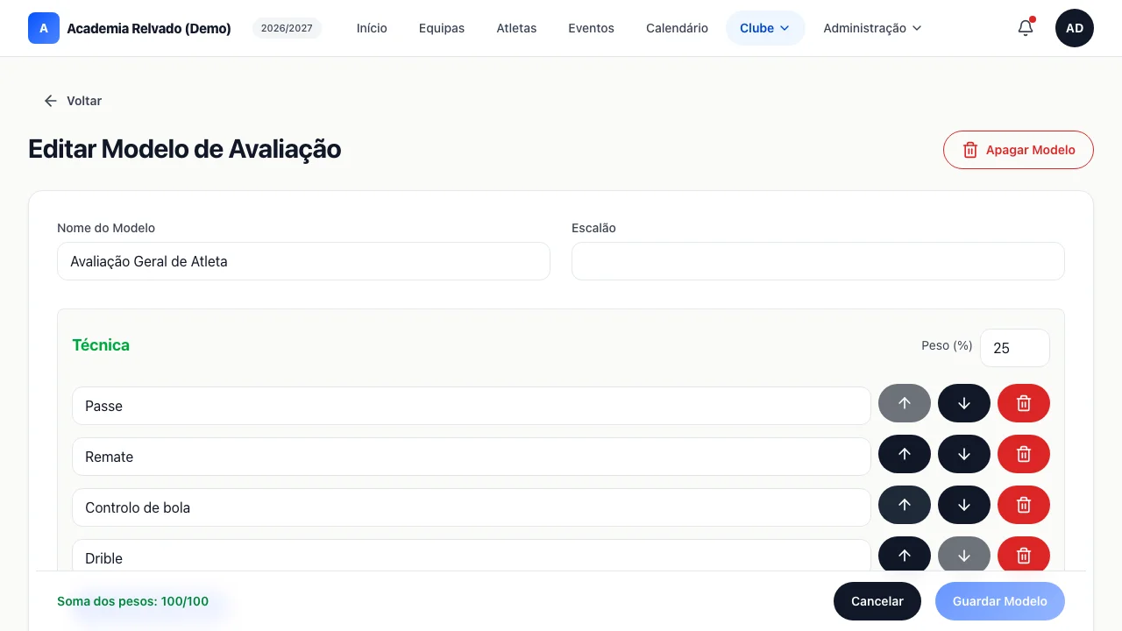Open the Equipas section
The height and width of the screenshot is (631, 1122).
pos(442,28)
